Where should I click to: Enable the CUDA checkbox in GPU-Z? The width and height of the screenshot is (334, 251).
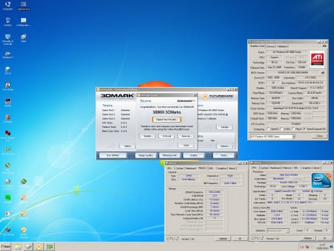click(x=282, y=129)
